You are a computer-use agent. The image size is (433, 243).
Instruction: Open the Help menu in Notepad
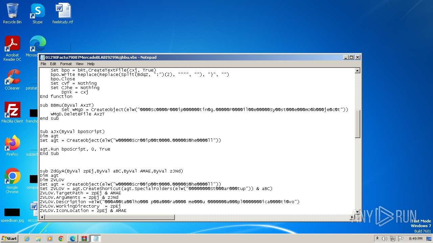pyautogui.click(x=91, y=64)
